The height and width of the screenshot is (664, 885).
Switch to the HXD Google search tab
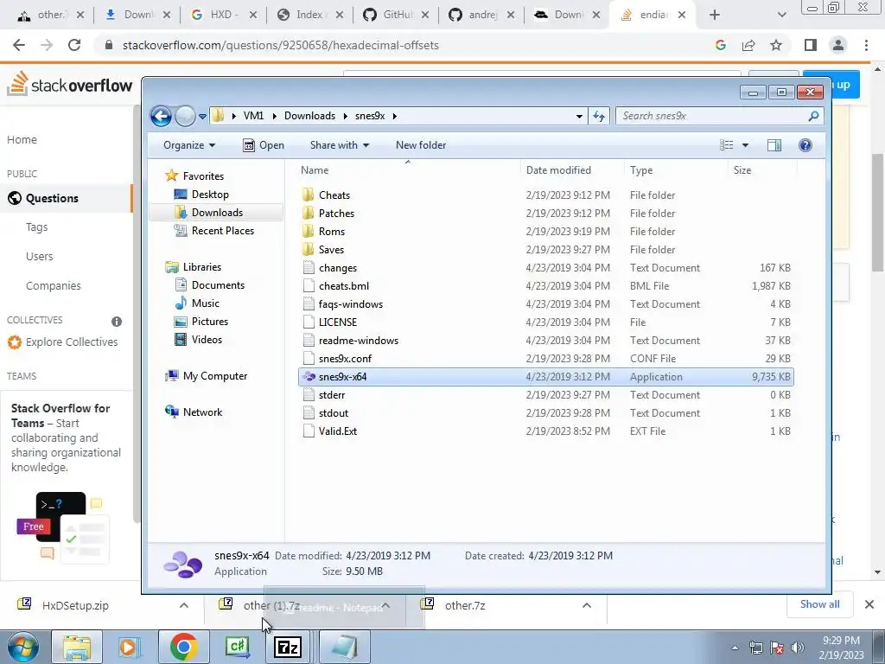pos(224,15)
